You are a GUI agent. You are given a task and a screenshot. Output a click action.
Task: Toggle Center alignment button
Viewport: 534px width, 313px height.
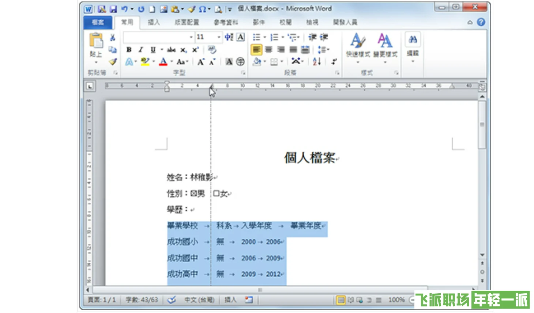pyautogui.click(x=268, y=49)
